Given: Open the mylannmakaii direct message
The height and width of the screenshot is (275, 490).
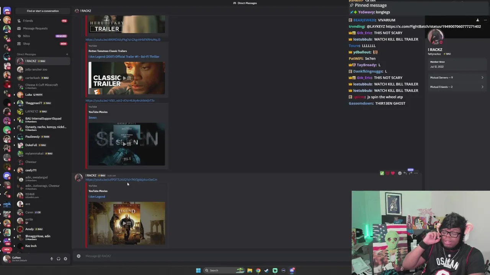Looking at the screenshot, I should [x=43, y=154].
